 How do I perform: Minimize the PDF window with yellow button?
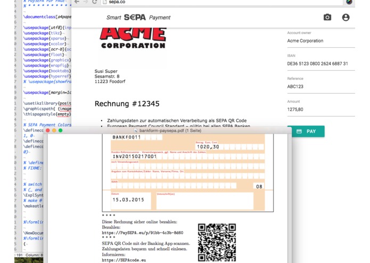54,130
